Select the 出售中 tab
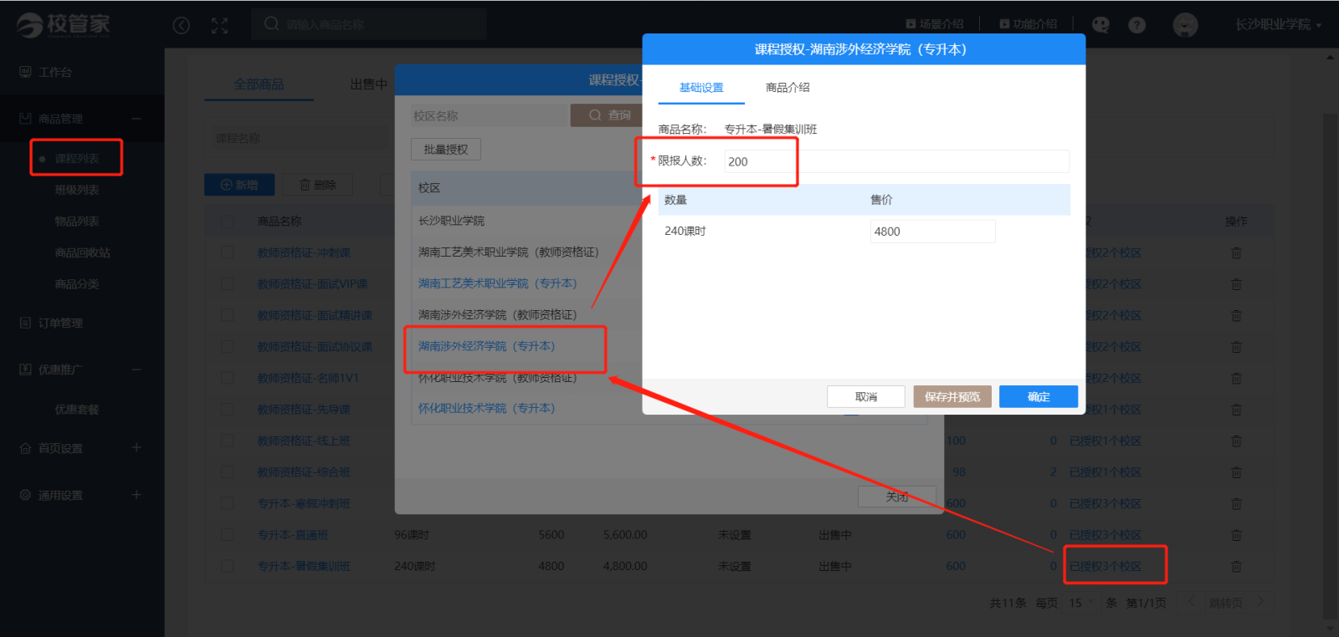Image resolution: width=1339 pixels, height=637 pixels. point(368,84)
